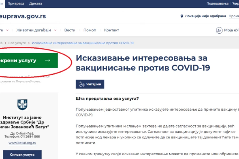This screenshot has height=159, width=239.
Task: Toggle the Ћирилица script option
Action: click(236, 4)
